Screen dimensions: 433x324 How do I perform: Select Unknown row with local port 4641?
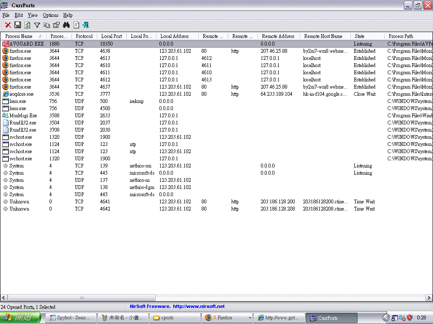click(x=216, y=201)
